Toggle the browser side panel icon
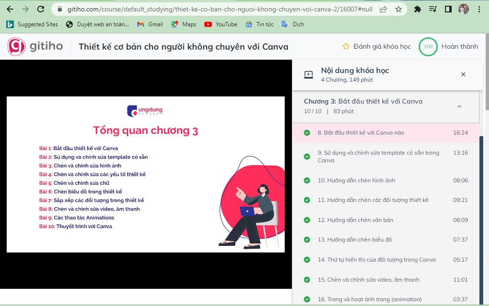 (x=448, y=10)
